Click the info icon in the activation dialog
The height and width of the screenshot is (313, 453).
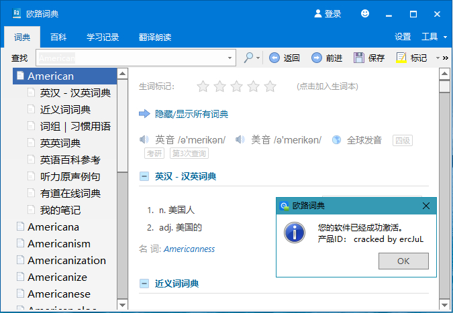pos(295,233)
